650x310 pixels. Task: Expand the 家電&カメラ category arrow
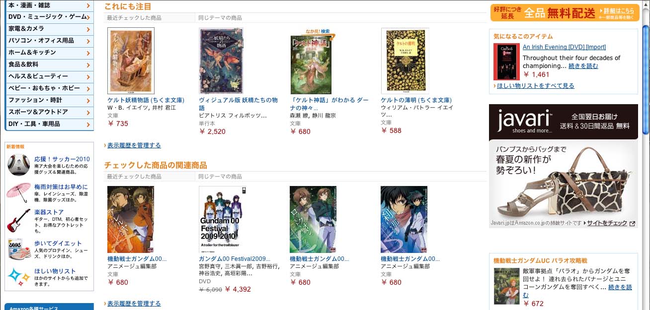(88, 29)
